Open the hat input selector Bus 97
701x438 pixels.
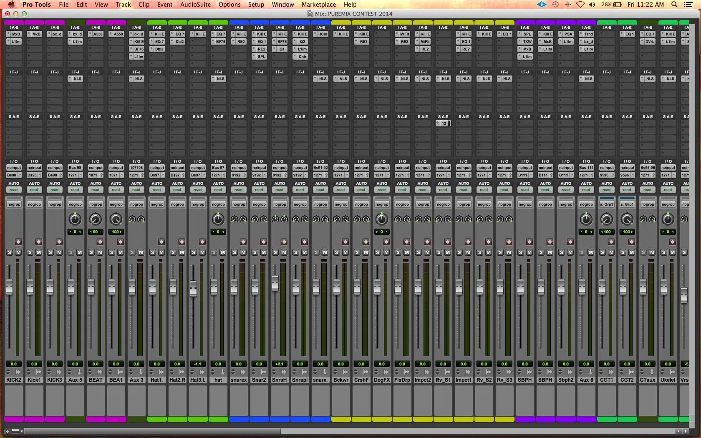pyautogui.click(x=218, y=168)
